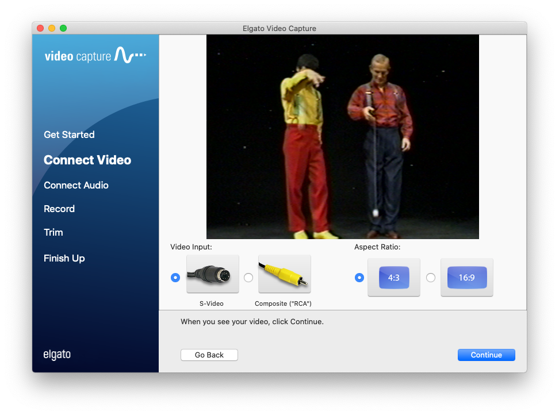This screenshot has height=415, width=559.
Task: Select the S-Video cable icon
Action: 212,274
